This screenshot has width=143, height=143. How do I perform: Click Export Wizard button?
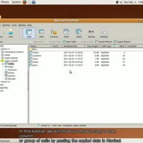pos(122,42)
